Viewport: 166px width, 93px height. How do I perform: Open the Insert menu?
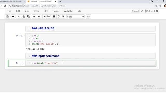point(37,11)
